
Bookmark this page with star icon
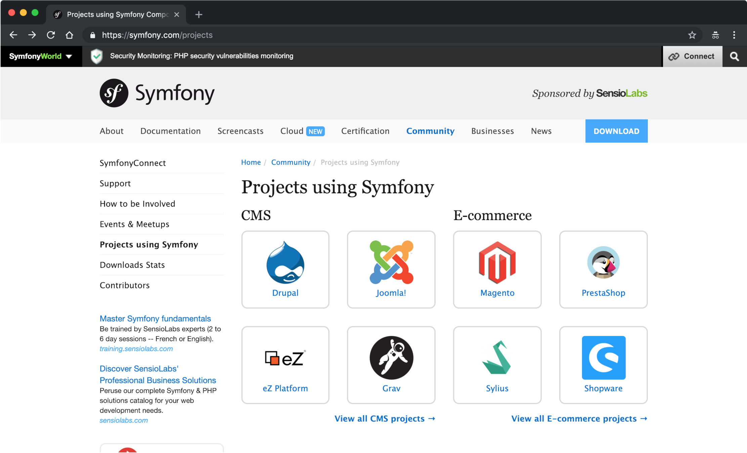tap(692, 35)
